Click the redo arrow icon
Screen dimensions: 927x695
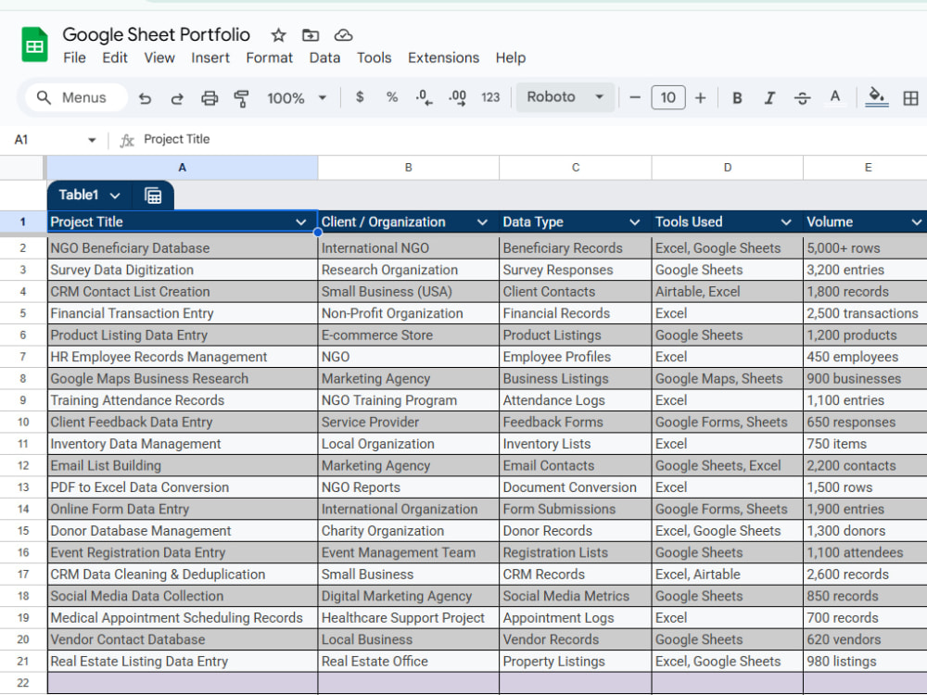click(x=177, y=98)
